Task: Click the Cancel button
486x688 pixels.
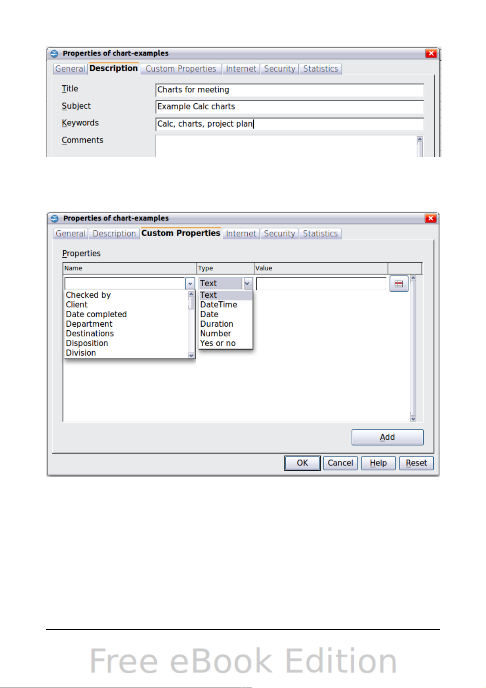Action: (x=340, y=463)
